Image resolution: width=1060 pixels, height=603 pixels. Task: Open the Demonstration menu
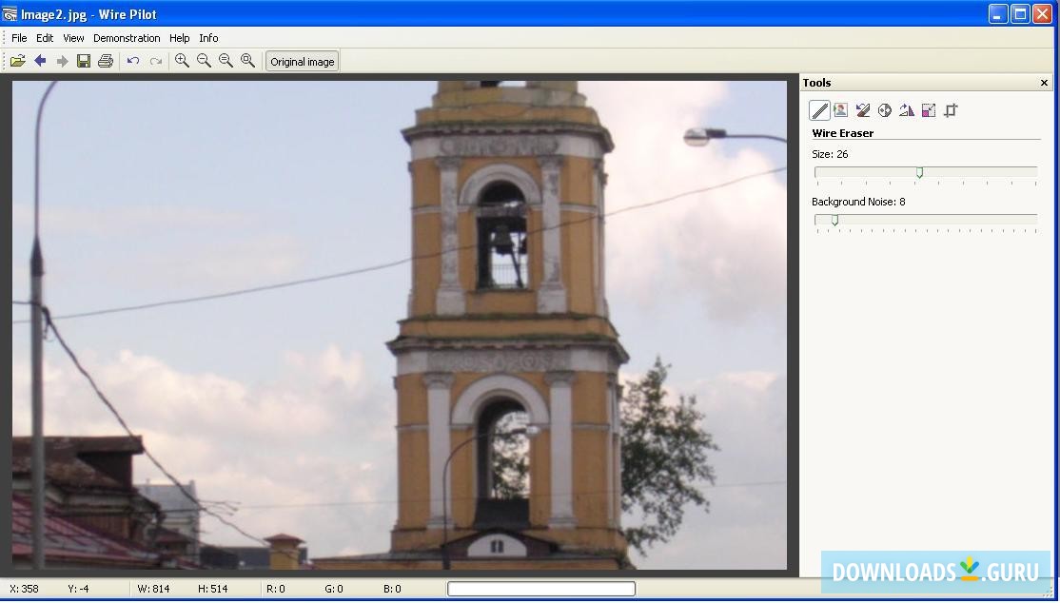[127, 38]
